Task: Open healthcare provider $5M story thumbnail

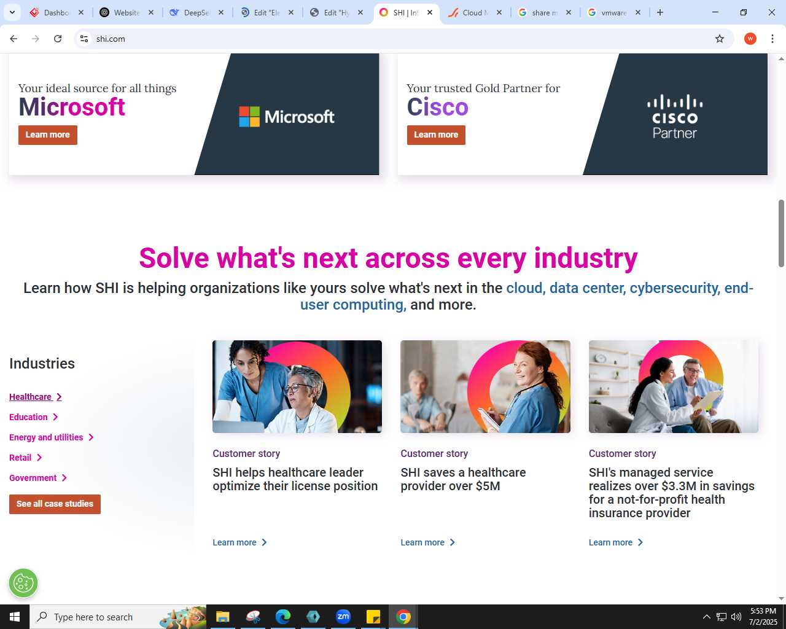Action: coord(485,386)
